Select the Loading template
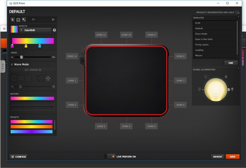The image size is (246, 168). 215,50
